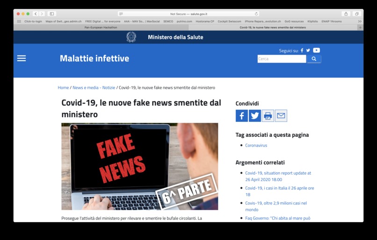The height and width of the screenshot is (240, 377).
Task: Open situation report update 26 April link
Action: pyautogui.click(x=278, y=176)
